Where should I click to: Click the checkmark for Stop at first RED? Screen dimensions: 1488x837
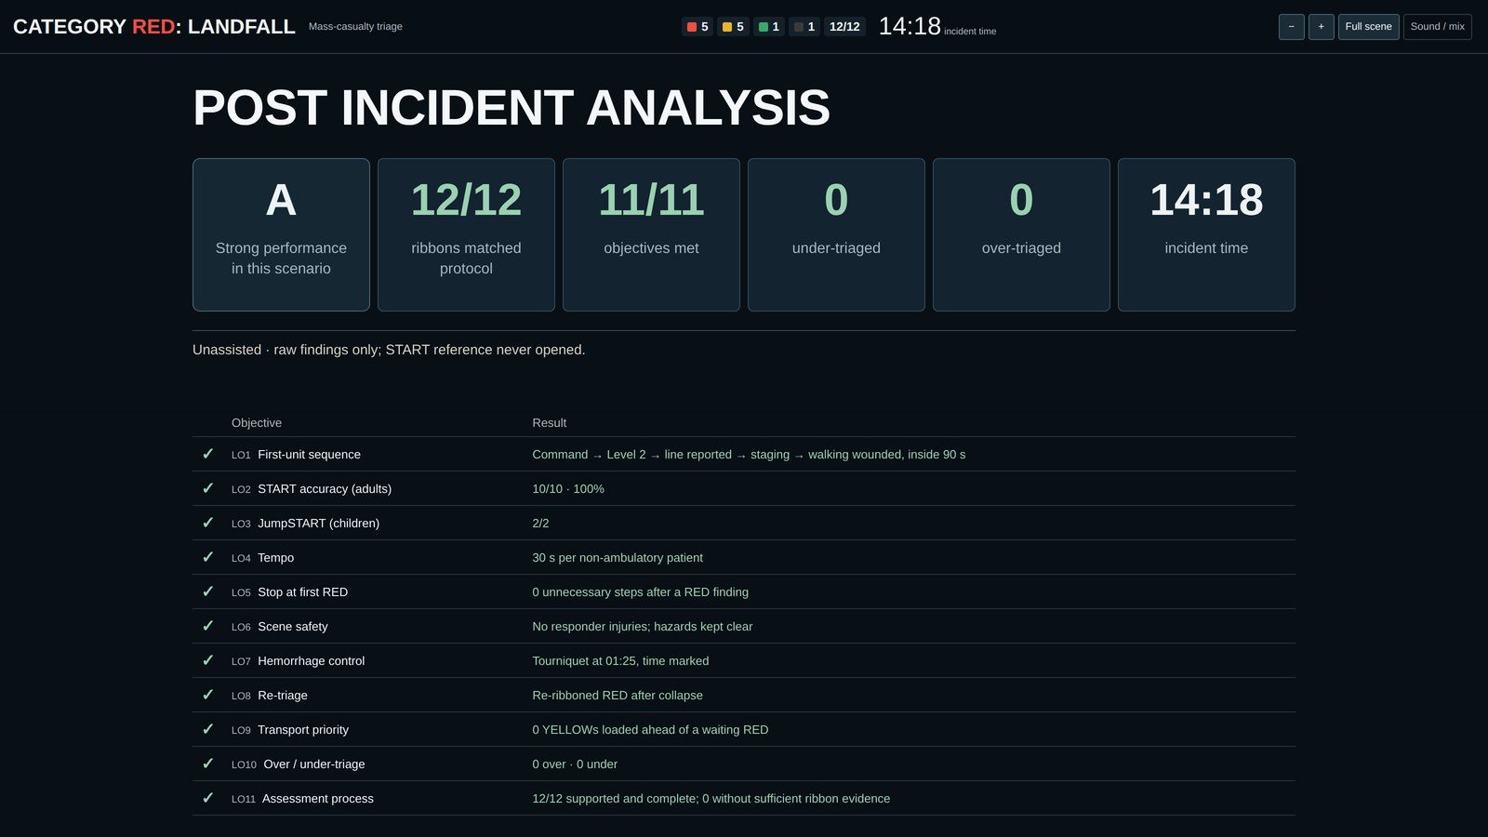pos(207,591)
